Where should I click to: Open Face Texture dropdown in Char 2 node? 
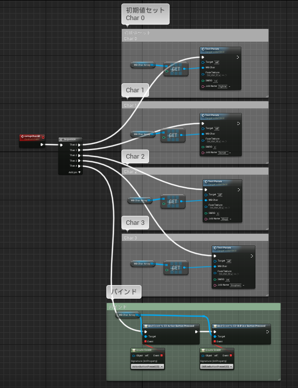point(216,208)
